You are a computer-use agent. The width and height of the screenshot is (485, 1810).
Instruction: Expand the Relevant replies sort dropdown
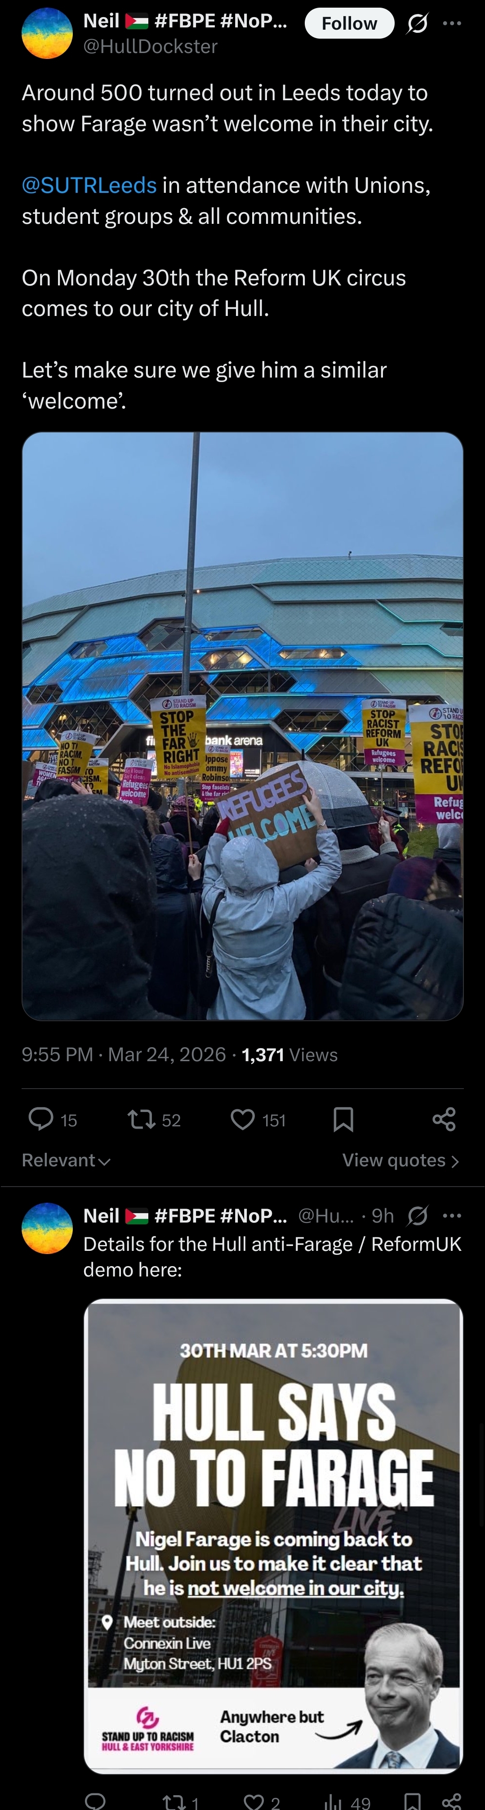click(x=66, y=1160)
